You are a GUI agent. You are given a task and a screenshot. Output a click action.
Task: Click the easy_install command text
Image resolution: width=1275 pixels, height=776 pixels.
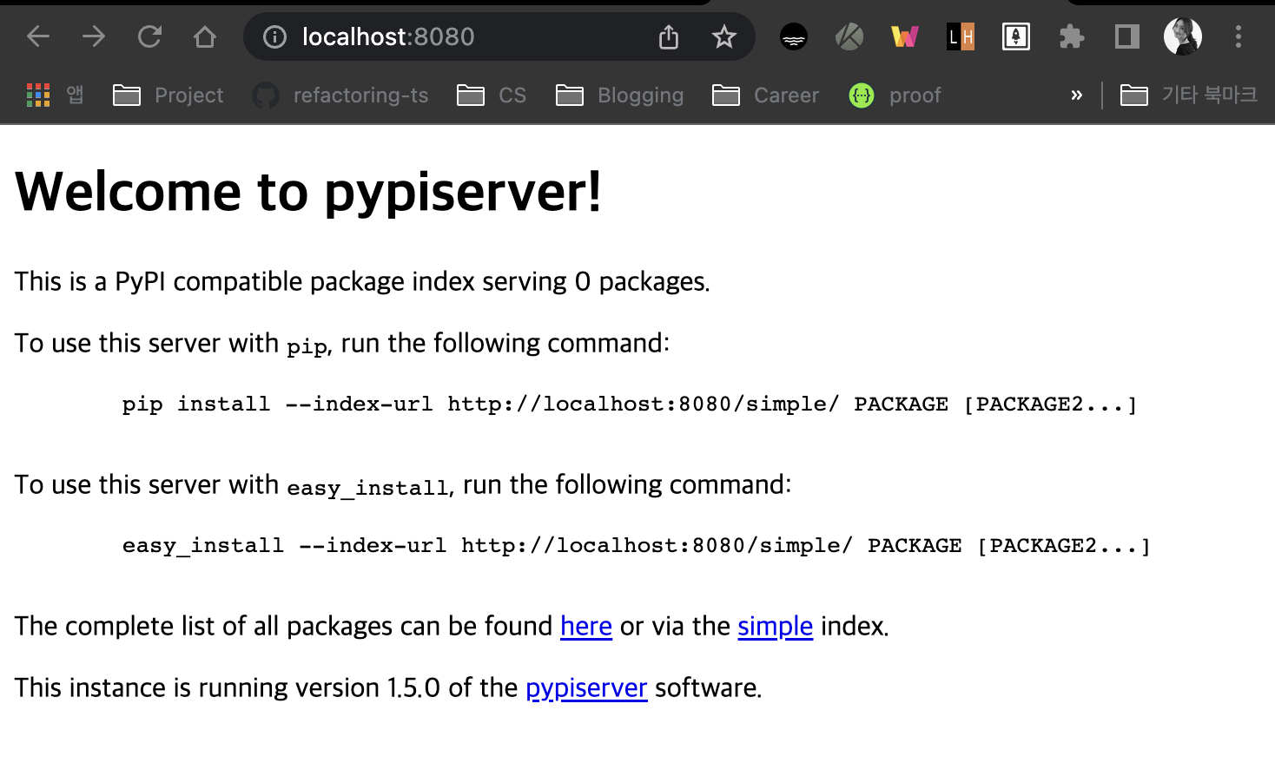point(637,546)
